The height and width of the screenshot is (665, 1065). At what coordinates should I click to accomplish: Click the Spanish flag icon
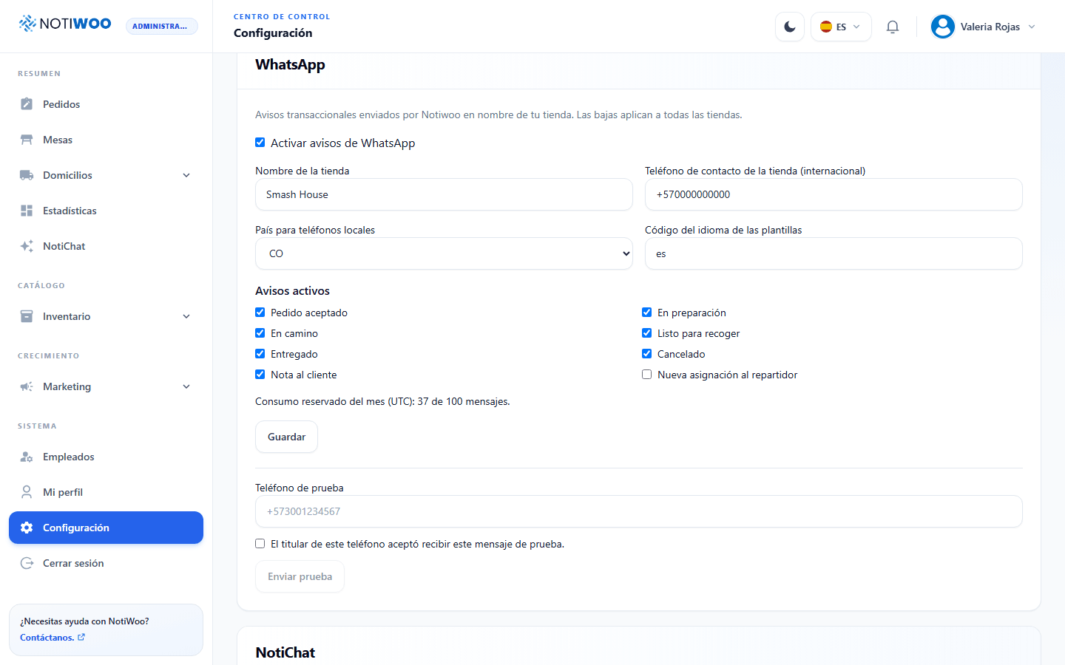point(826,27)
